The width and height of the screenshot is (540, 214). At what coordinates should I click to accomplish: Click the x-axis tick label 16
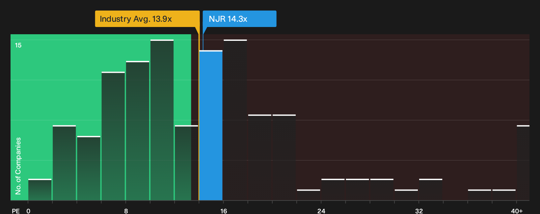(224, 211)
